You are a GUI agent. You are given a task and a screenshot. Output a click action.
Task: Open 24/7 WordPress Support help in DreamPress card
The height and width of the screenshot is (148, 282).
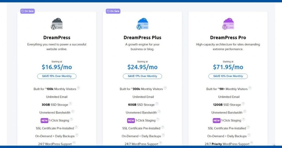point(74,143)
